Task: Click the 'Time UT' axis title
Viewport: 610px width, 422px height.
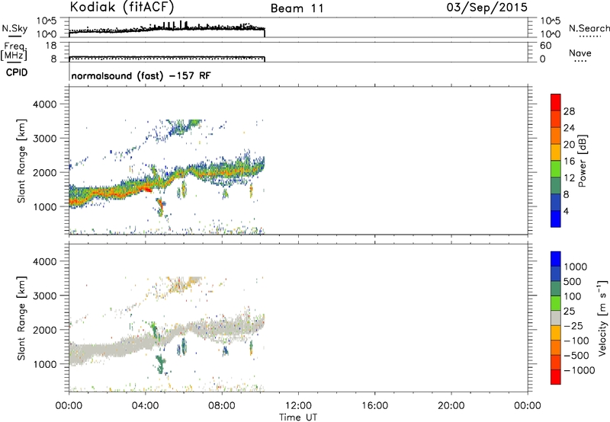Action: pyautogui.click(x=298, y=417)
